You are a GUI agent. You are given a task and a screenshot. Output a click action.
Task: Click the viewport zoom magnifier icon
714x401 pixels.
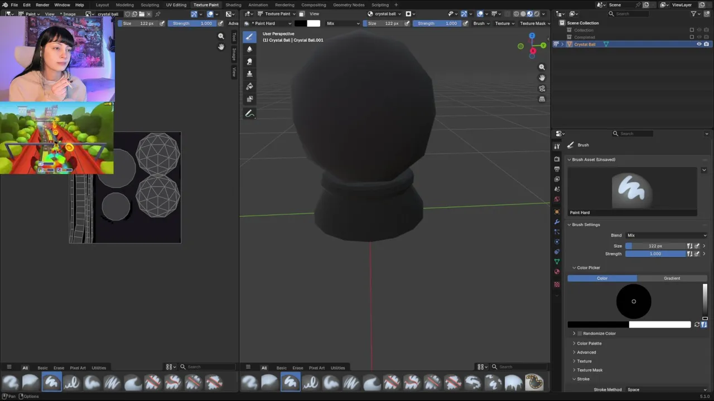542,67
